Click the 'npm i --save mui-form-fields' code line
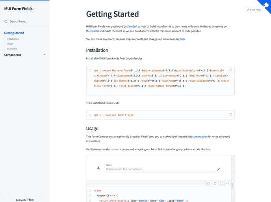Screen dimensions: 271x202 click(113, 115)
